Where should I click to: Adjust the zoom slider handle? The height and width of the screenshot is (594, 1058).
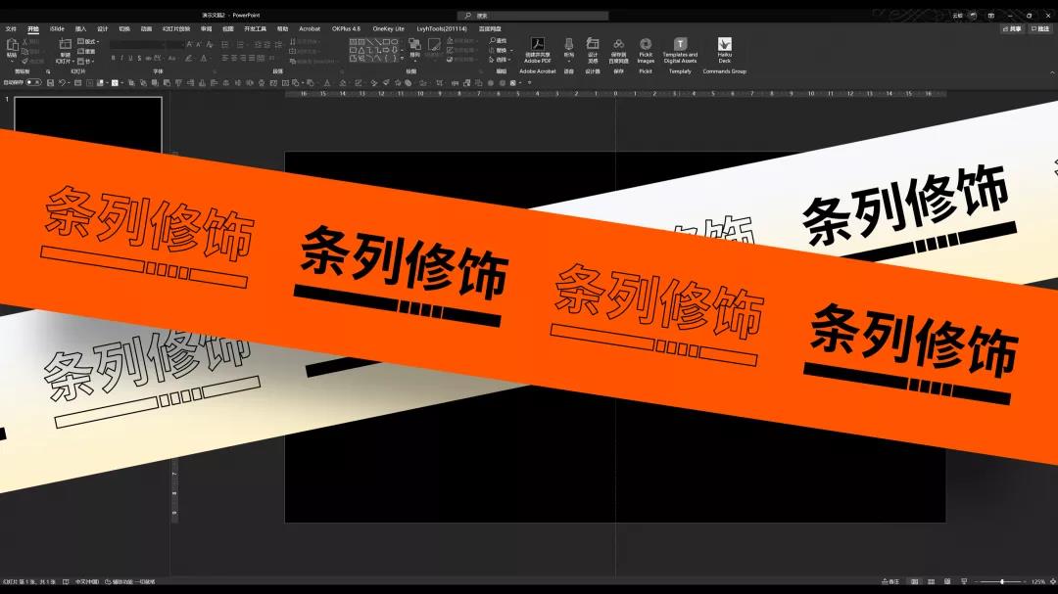[1002, 581]
